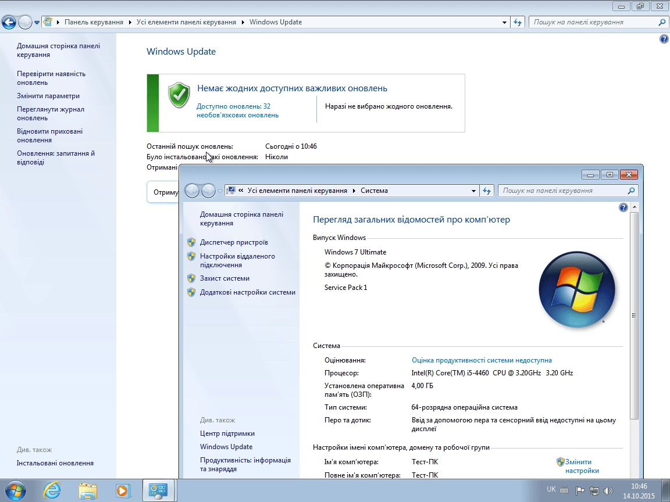Launch Windows Media Player from taskbar
The width and height of the screenshot is (670, 502).
point(123,490)
